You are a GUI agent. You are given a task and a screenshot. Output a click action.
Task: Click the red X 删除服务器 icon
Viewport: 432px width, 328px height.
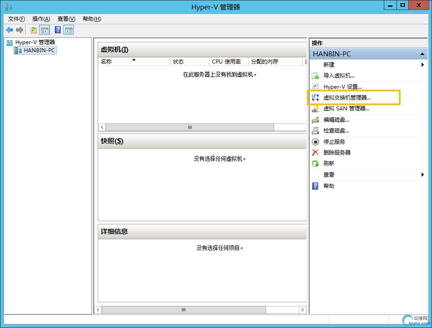pos(315,152)
